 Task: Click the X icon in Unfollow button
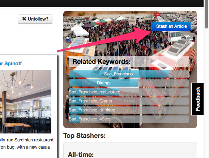point(24,19)
